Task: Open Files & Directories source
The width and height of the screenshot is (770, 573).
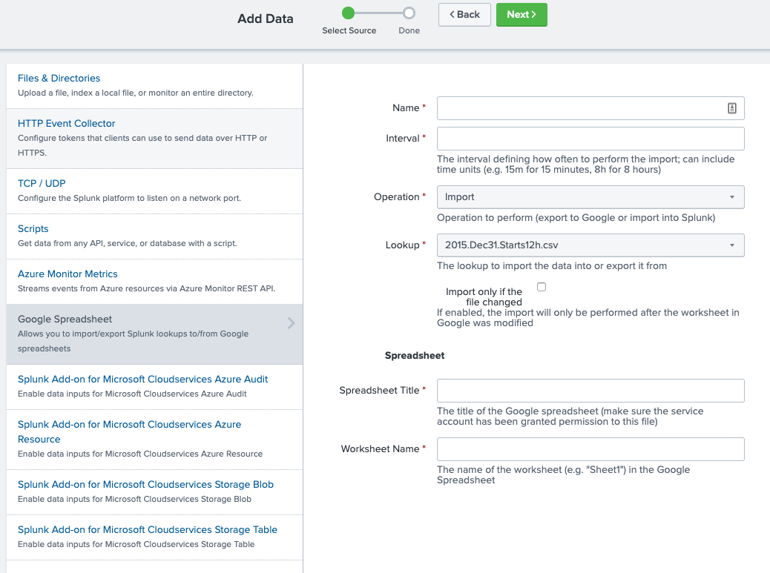Action: (x=59, y=79)
